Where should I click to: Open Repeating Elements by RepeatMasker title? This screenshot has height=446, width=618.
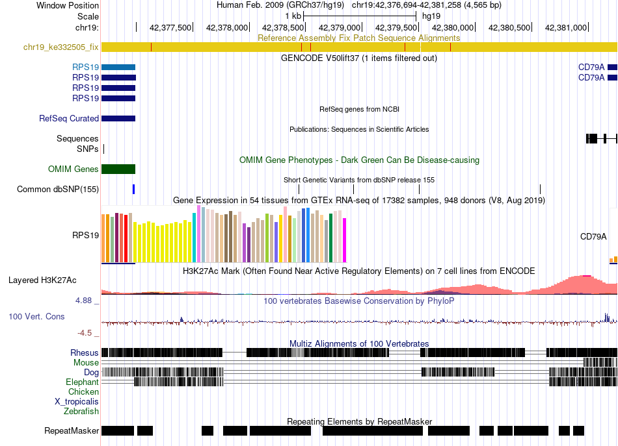[x=359, y=421]
